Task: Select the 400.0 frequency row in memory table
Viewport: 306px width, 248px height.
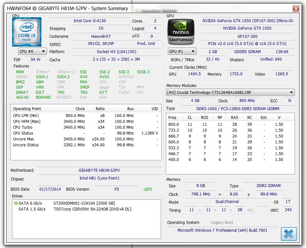Action: [230, 160]
